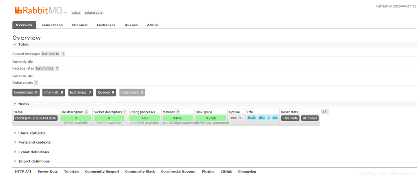
Task: Click uptime value 30m 7s
Action: click(236, 118)
